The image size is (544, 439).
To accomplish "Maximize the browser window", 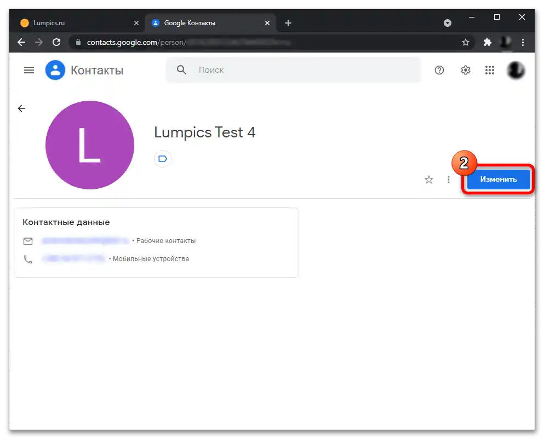I will click(x=497, y=17).
